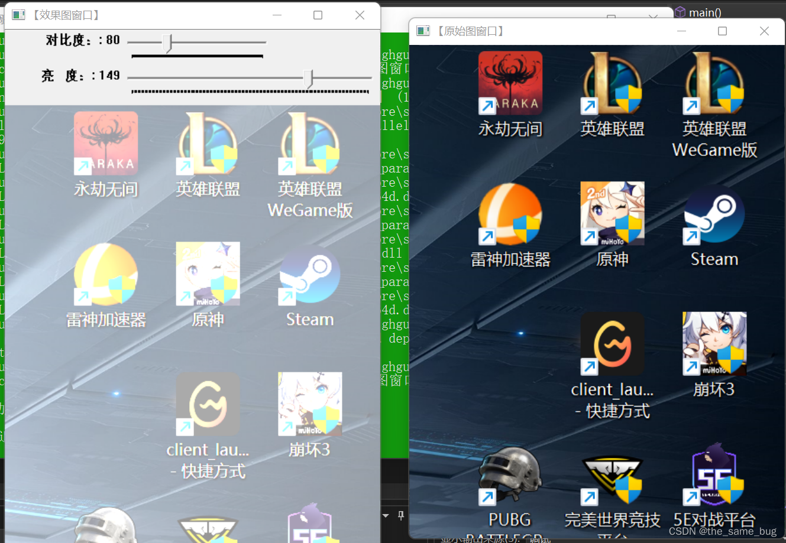
Task: Click 原神 icon in original window
Action: pos(612,213)
